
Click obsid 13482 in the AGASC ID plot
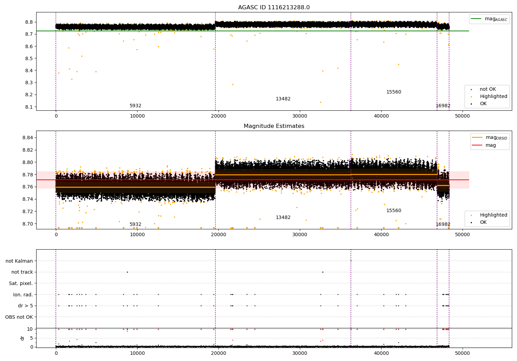[x=283, y=99]
